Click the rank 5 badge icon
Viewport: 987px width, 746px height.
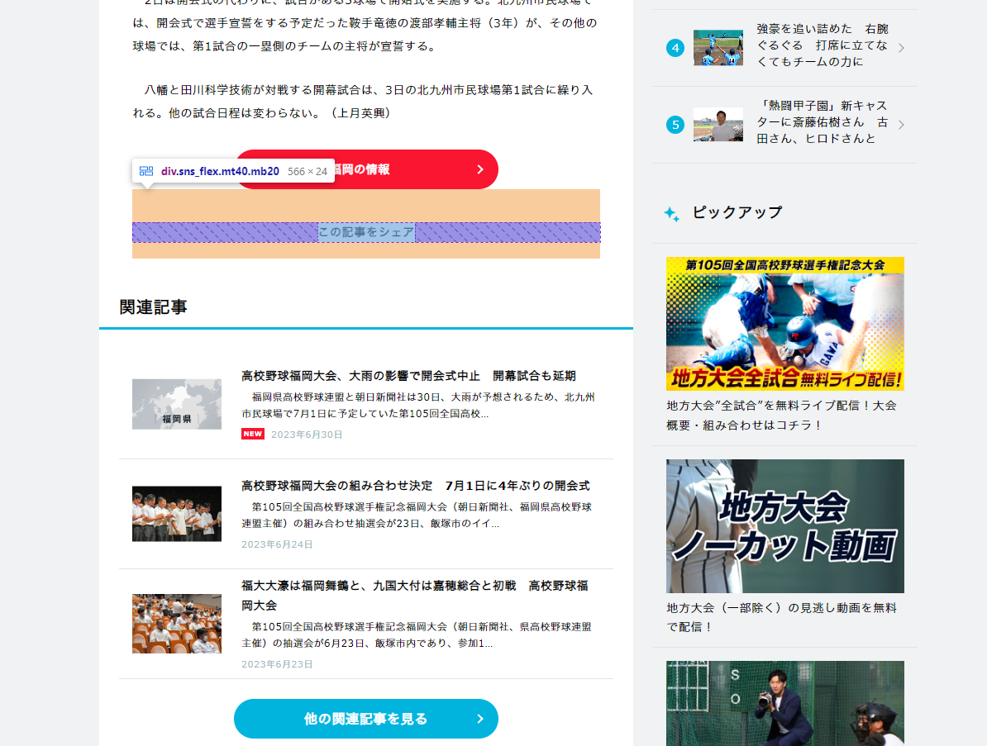click(675, 125)
